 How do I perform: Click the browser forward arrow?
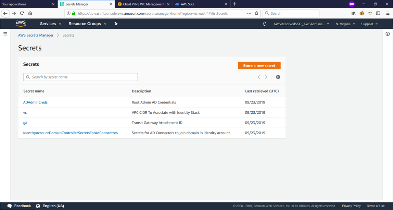tap(14, 13)
